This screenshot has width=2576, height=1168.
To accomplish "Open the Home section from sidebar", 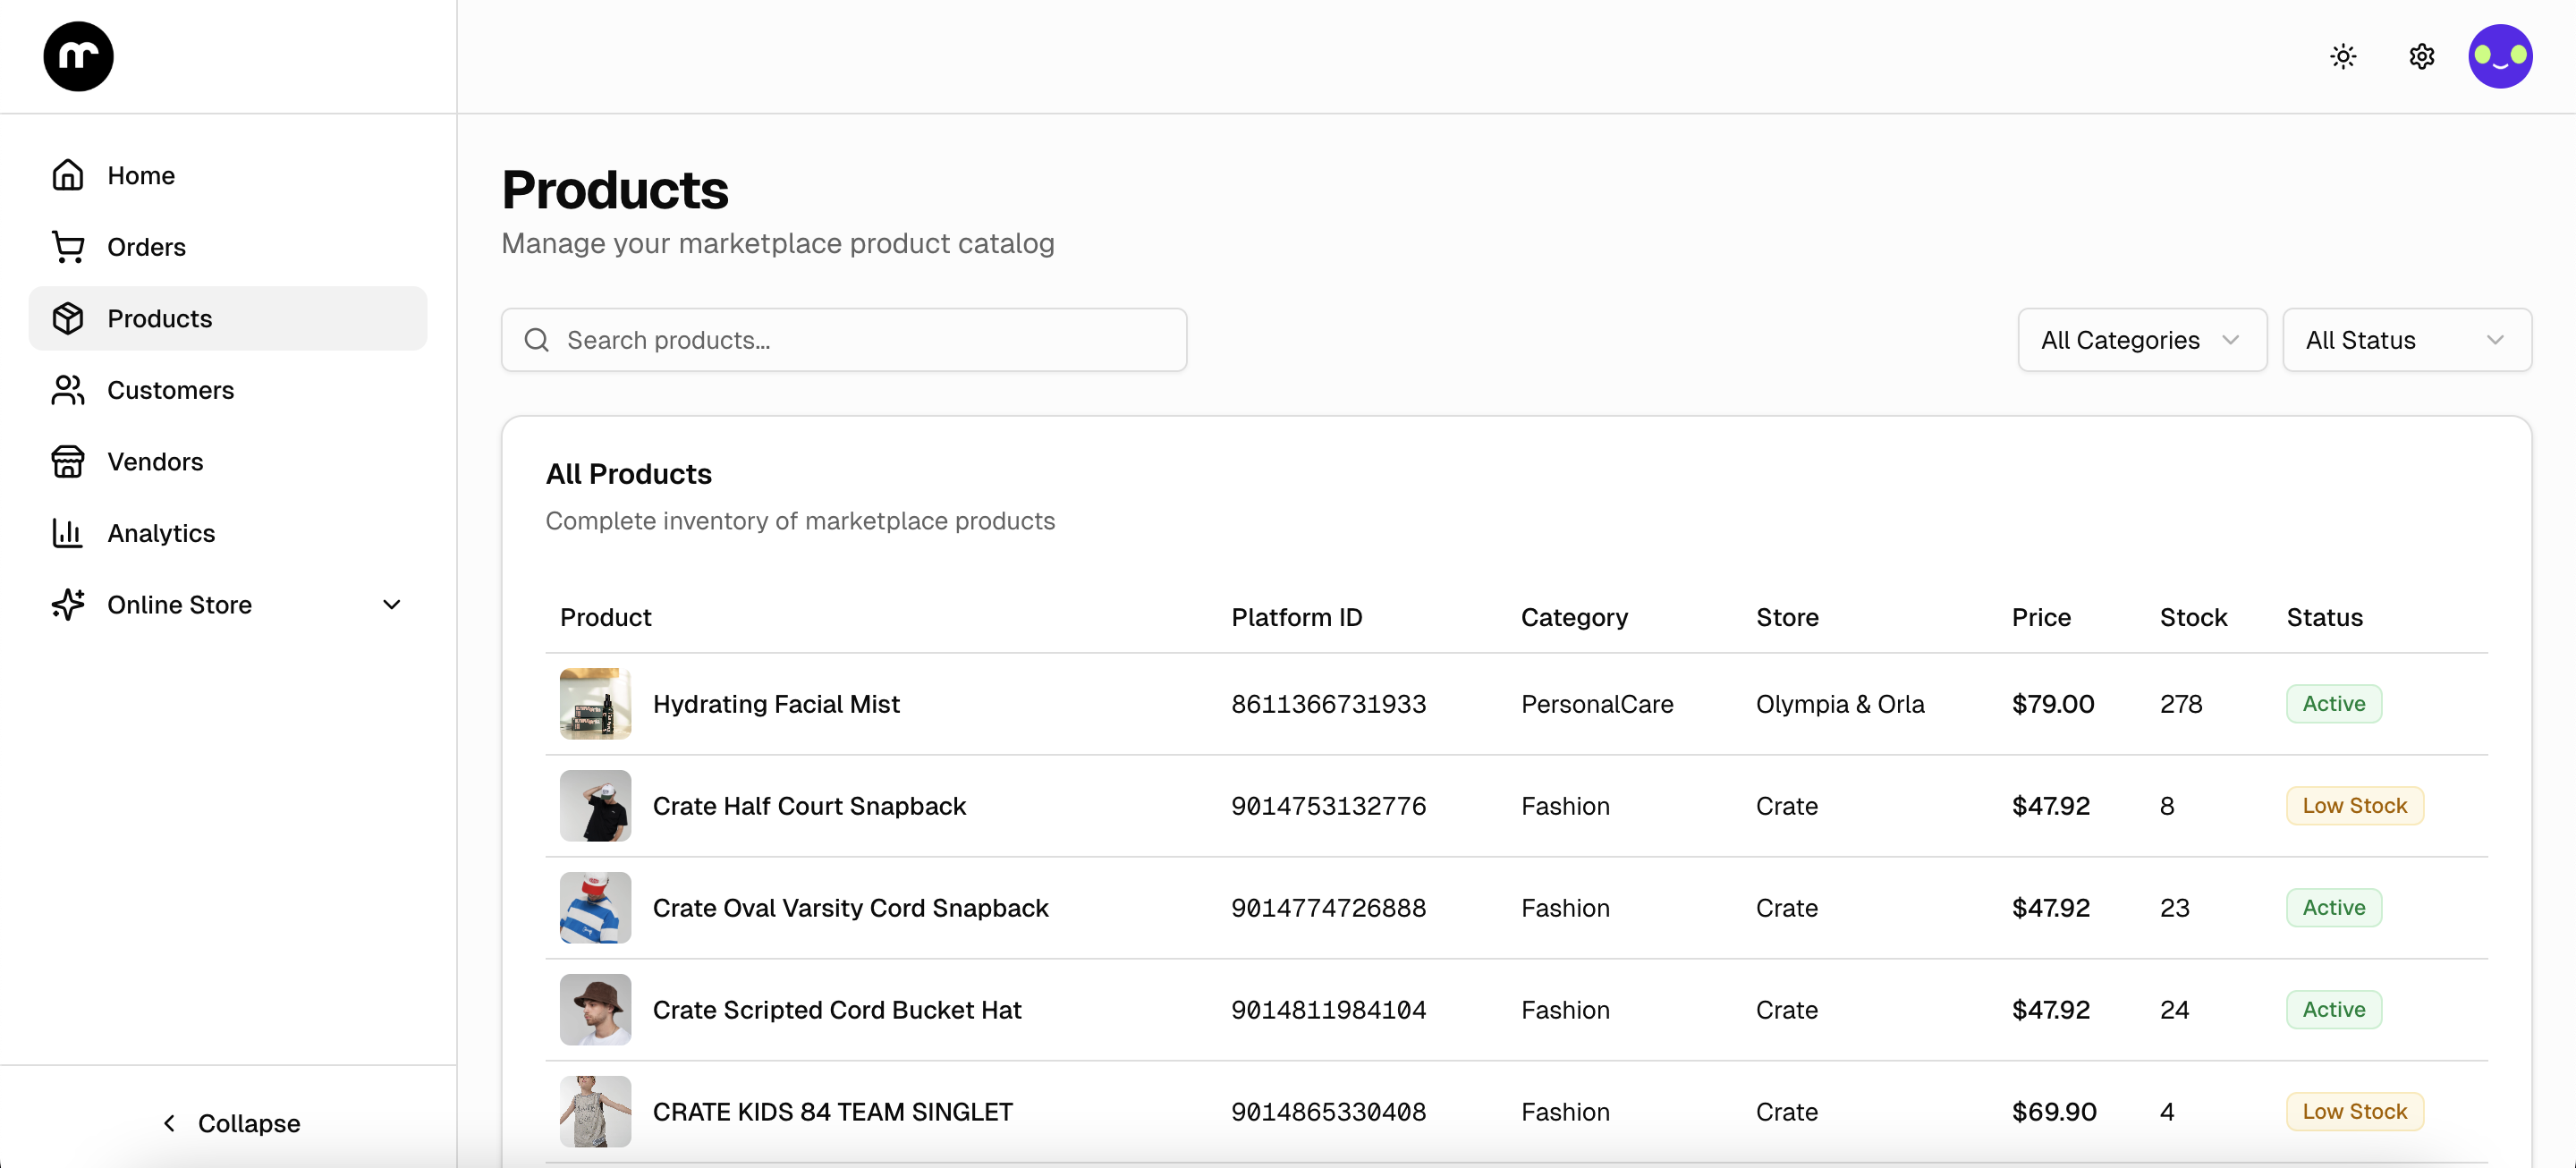I will point(140,175).
